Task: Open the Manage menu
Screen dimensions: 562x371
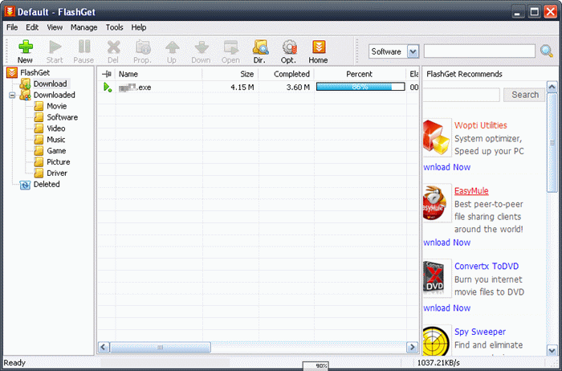Action: tap(83, 27)
